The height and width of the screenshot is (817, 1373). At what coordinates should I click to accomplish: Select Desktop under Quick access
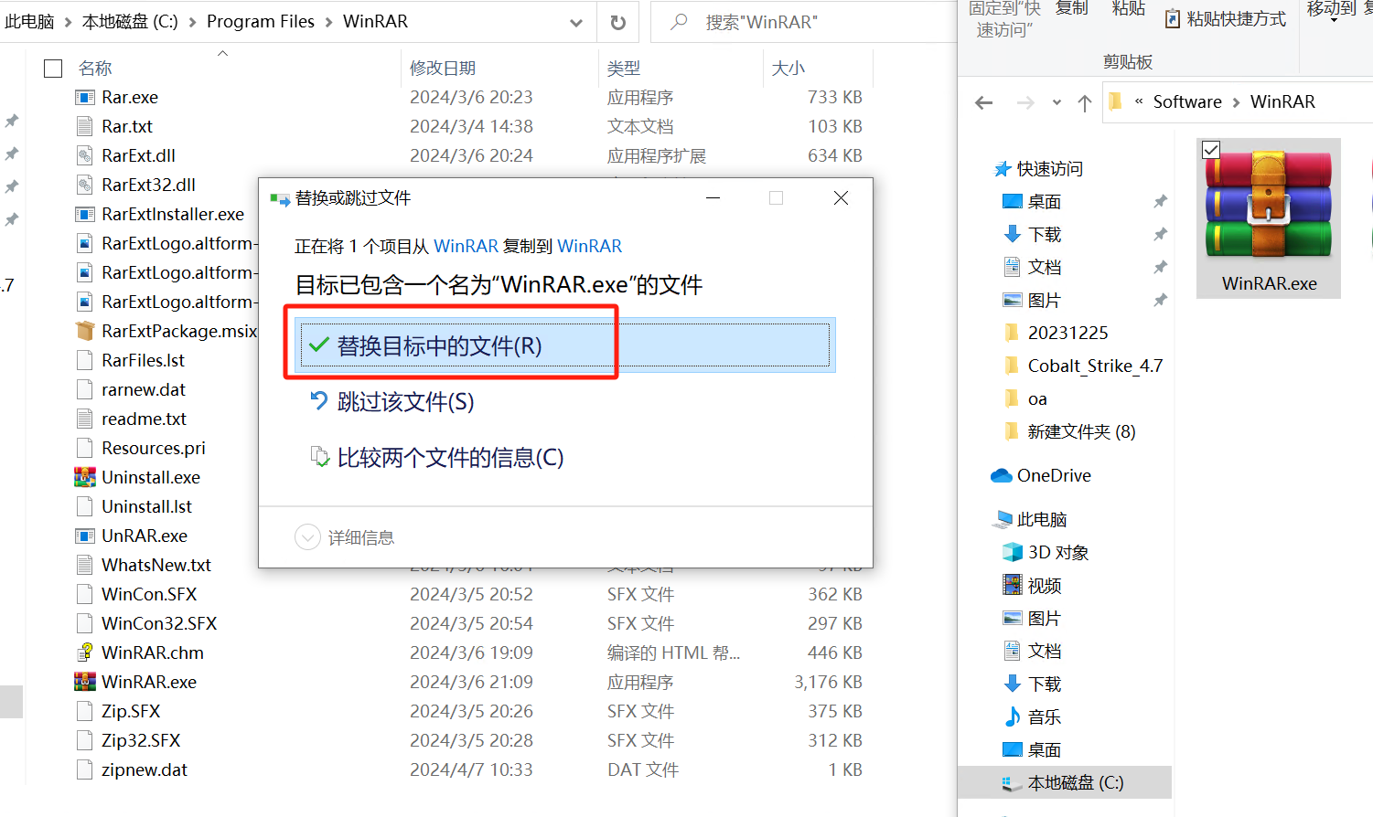[1044, 202]
